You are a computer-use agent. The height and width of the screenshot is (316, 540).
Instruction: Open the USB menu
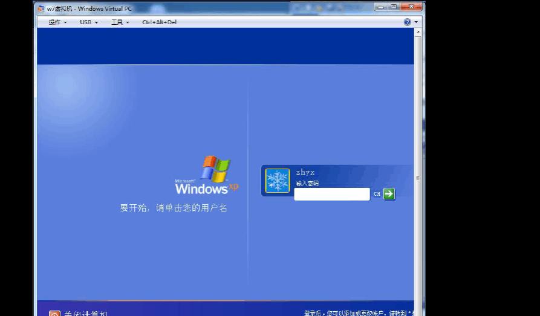click(x=89, y=22)
